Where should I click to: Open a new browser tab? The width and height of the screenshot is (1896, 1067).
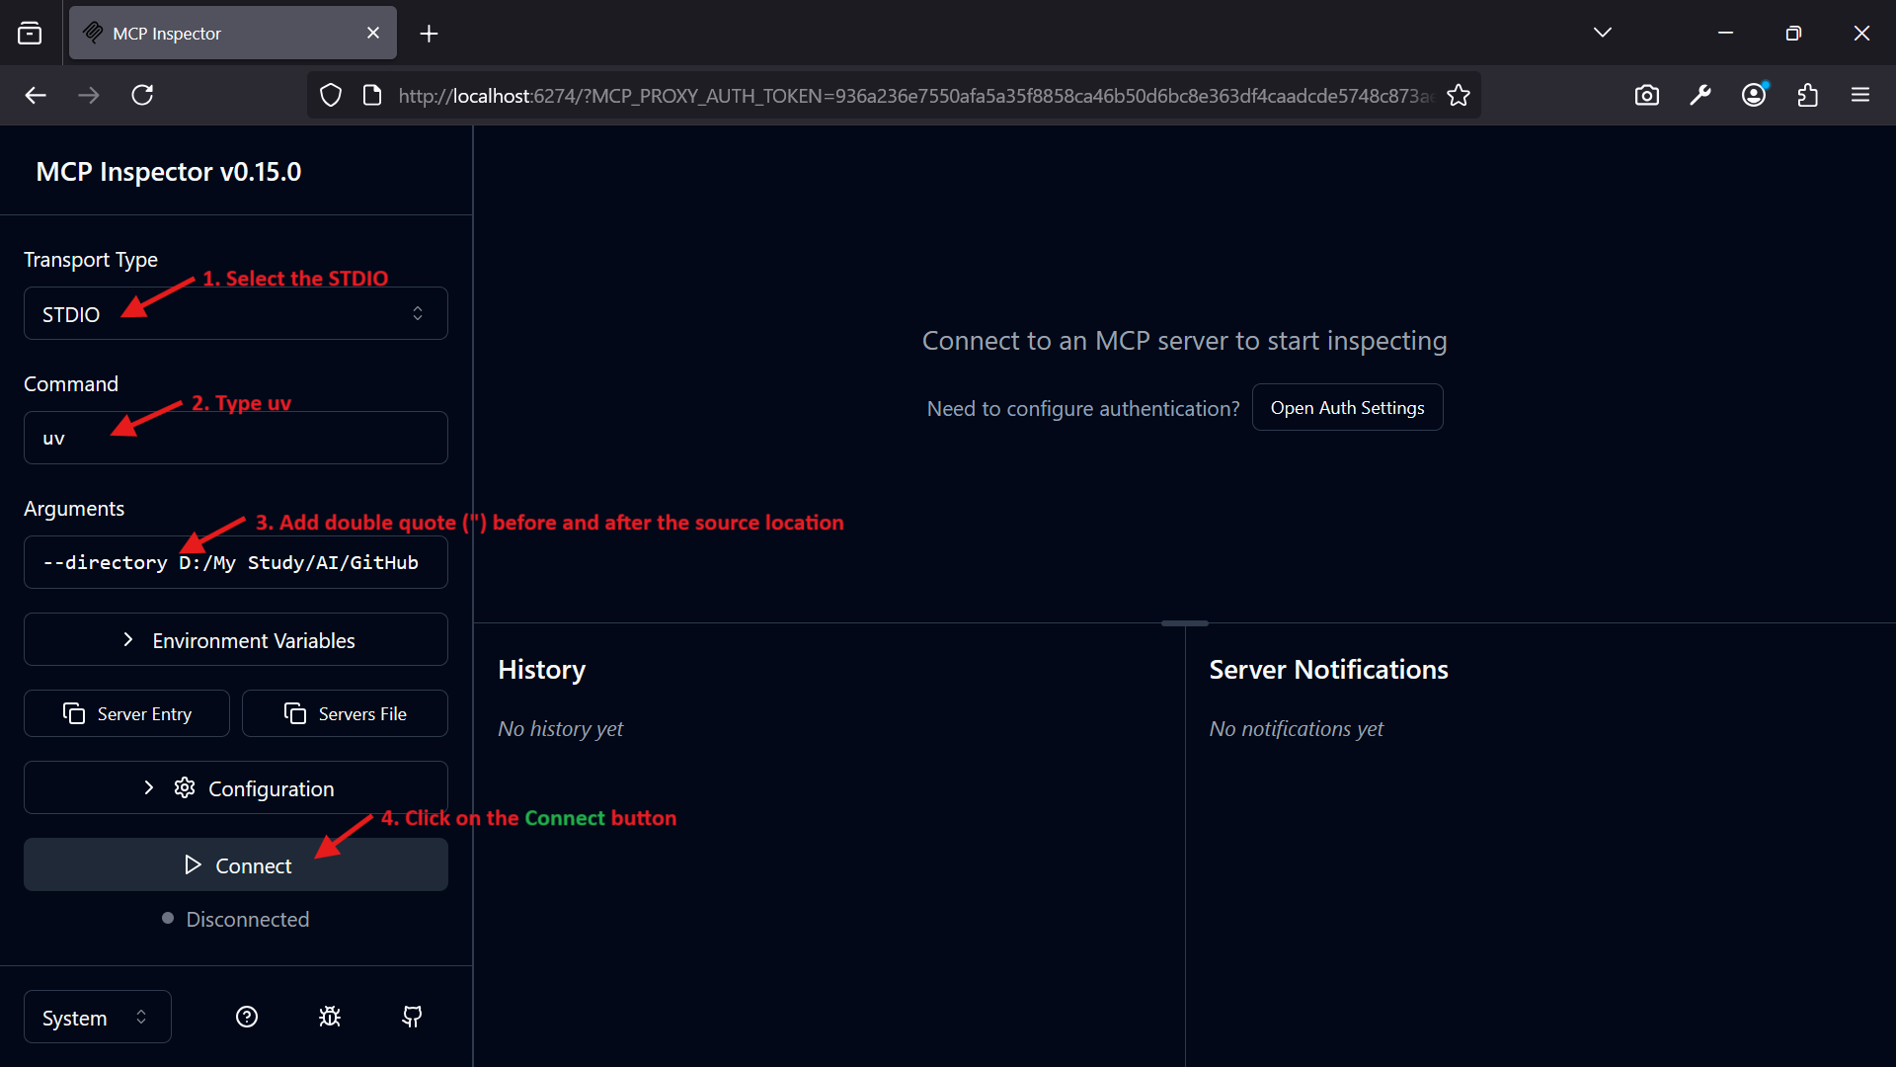click(x=429, y=34)
